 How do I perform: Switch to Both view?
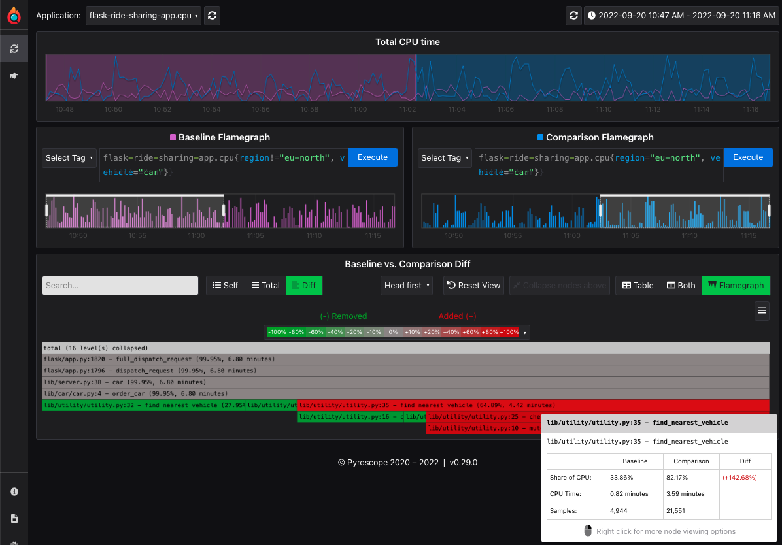(681, 285)
